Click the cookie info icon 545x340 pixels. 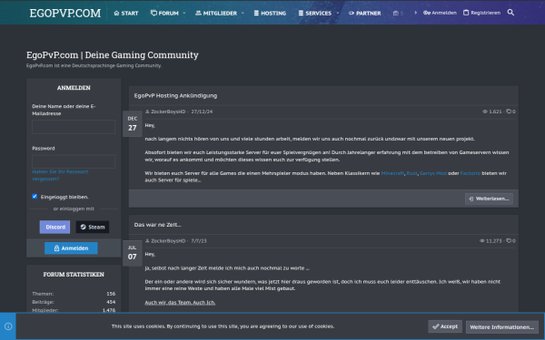point(8,326)
